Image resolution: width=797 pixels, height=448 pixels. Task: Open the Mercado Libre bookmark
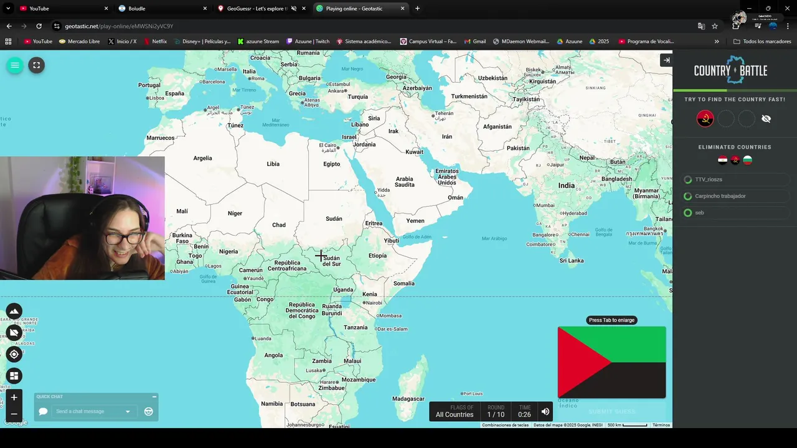pos(79,42)
